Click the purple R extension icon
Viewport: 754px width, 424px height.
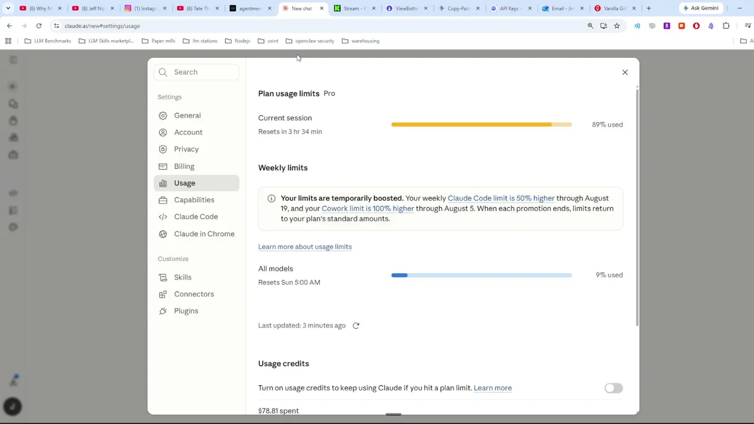pyautogui.click(x=667, y=26)
